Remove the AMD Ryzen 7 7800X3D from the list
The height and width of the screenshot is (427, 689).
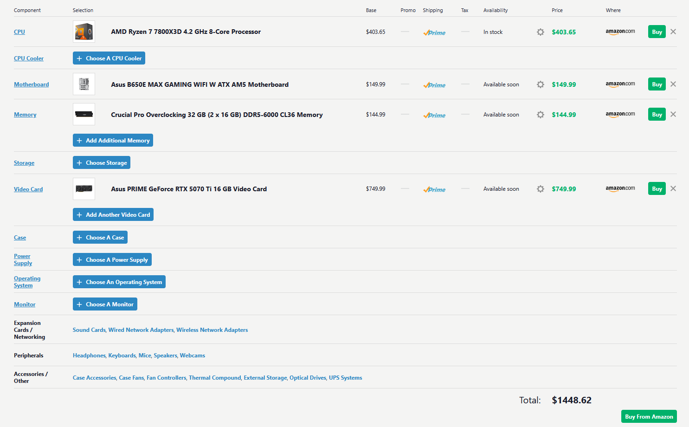[673, 32]
